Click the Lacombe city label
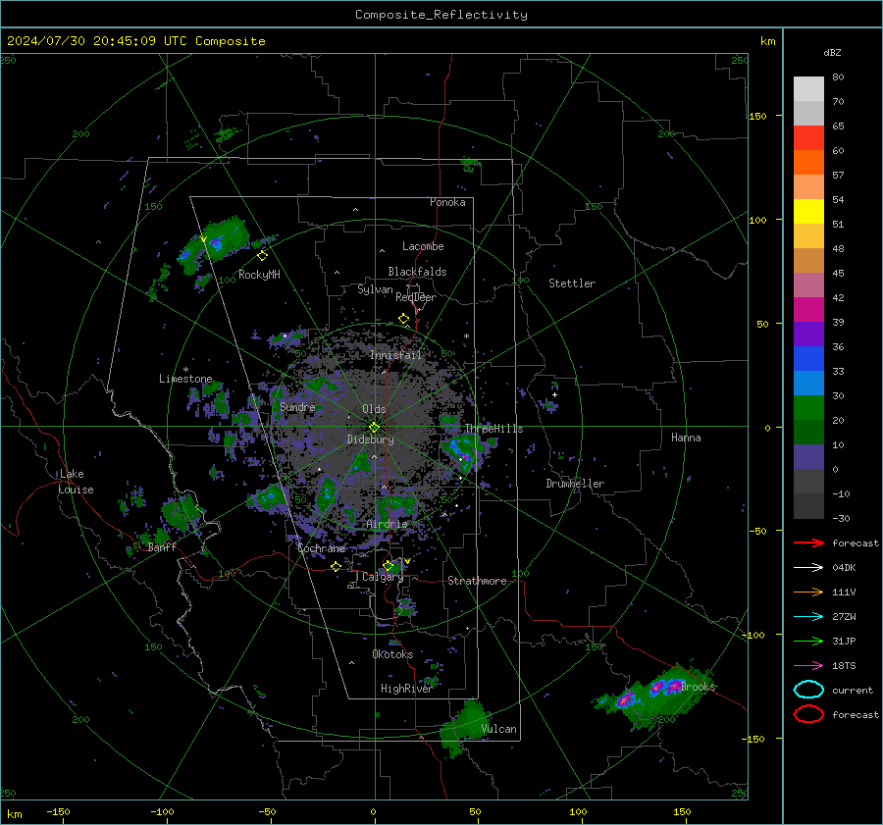 [423, 246]
